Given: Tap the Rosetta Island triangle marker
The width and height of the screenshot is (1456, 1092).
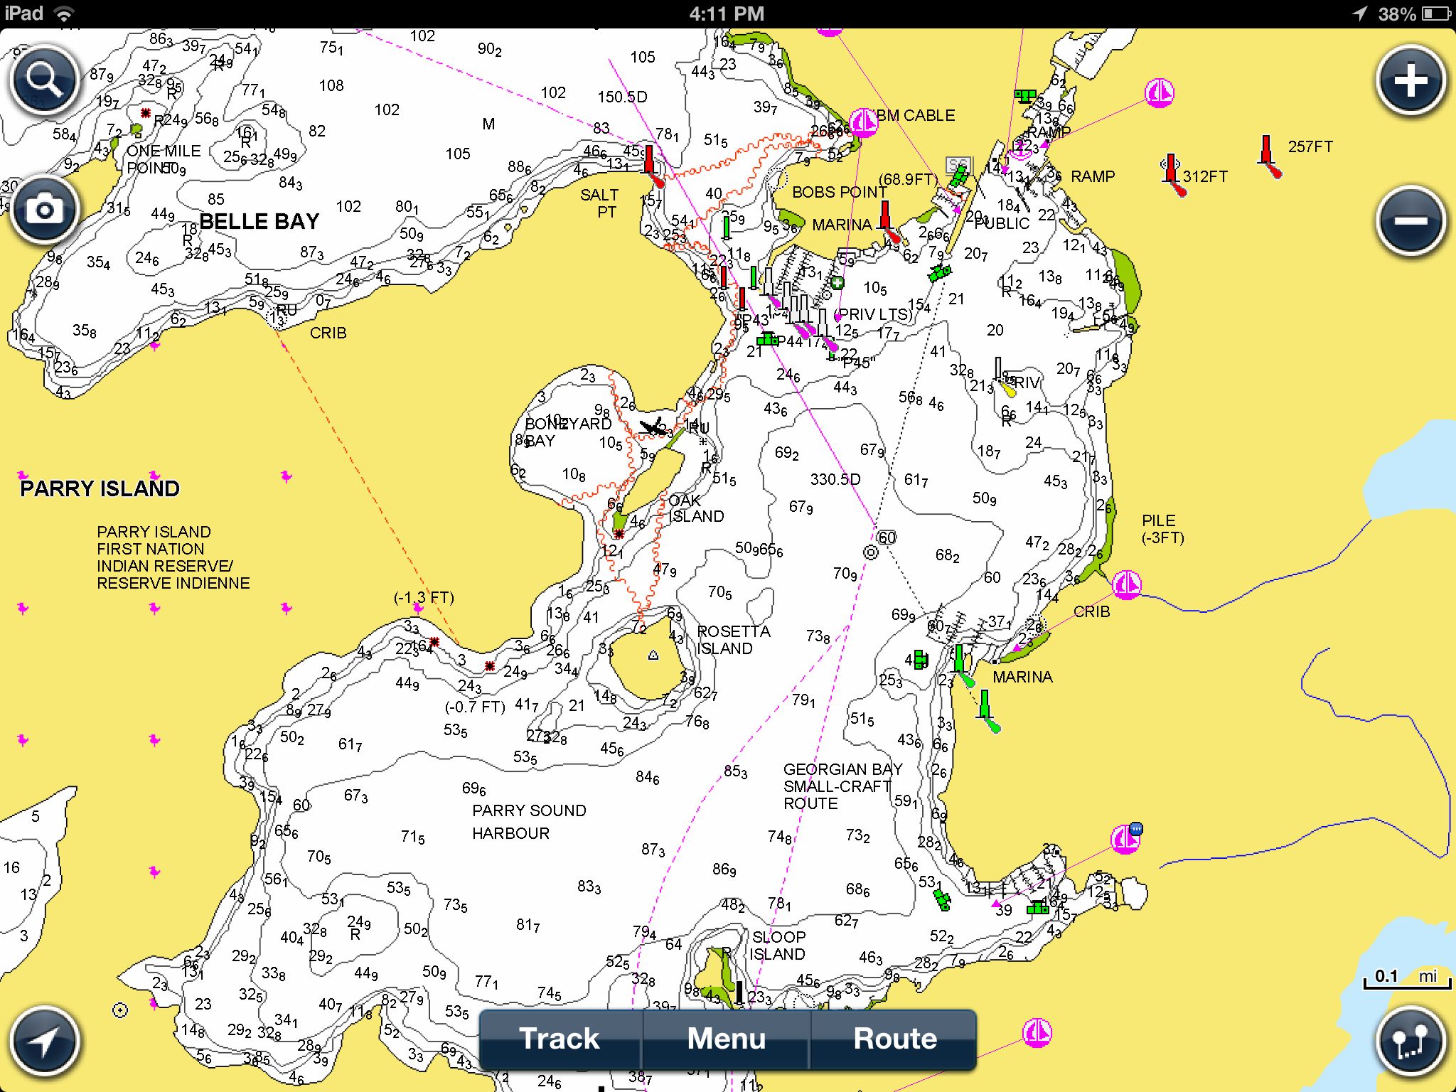Looking at the screenshot, I should pos(653,655).
